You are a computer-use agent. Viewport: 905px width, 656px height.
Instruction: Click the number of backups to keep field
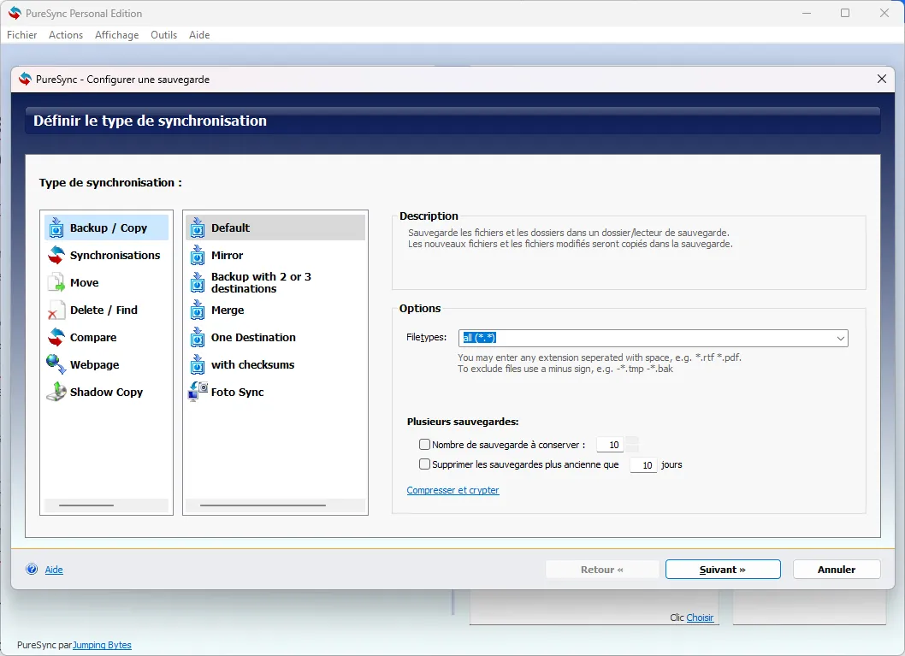click(610, 445)
